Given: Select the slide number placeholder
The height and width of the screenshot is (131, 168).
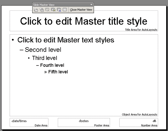Looking at the screenshot, I should tap(139, 123).
